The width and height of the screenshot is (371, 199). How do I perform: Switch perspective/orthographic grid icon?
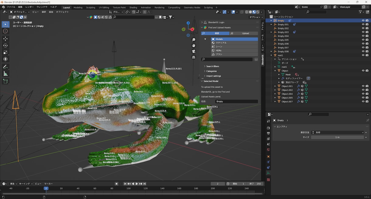(x=194, y=57)
